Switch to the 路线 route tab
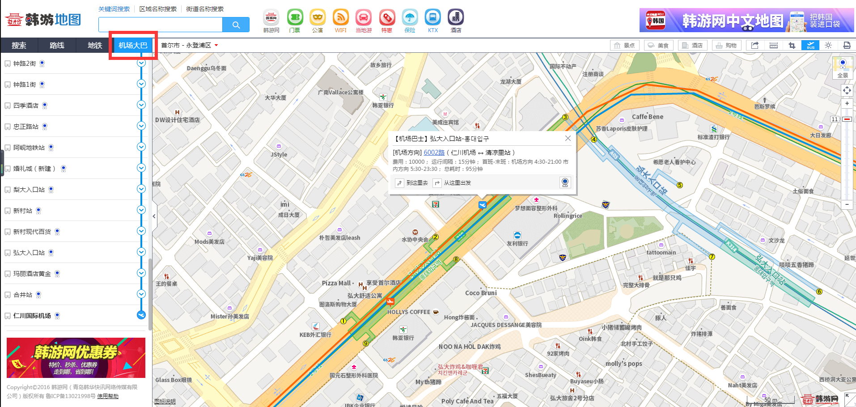The image size is (856, 407). (x=57, y=45)
